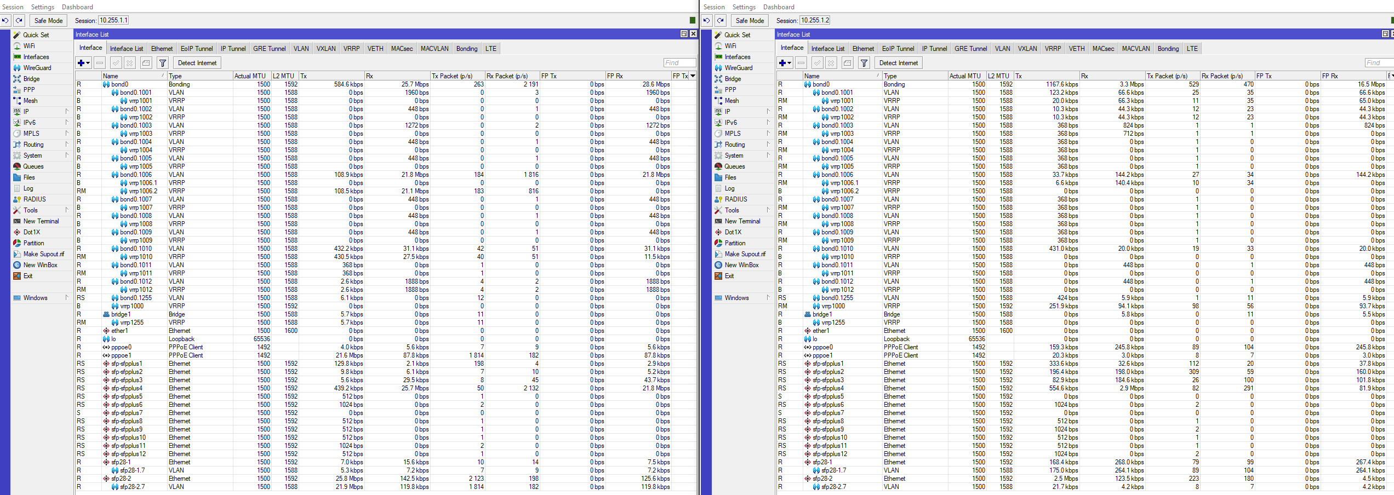1394x495 pixels.
Task: Click the filter icon in Interface toolbar
Action: tap(162, 62)
